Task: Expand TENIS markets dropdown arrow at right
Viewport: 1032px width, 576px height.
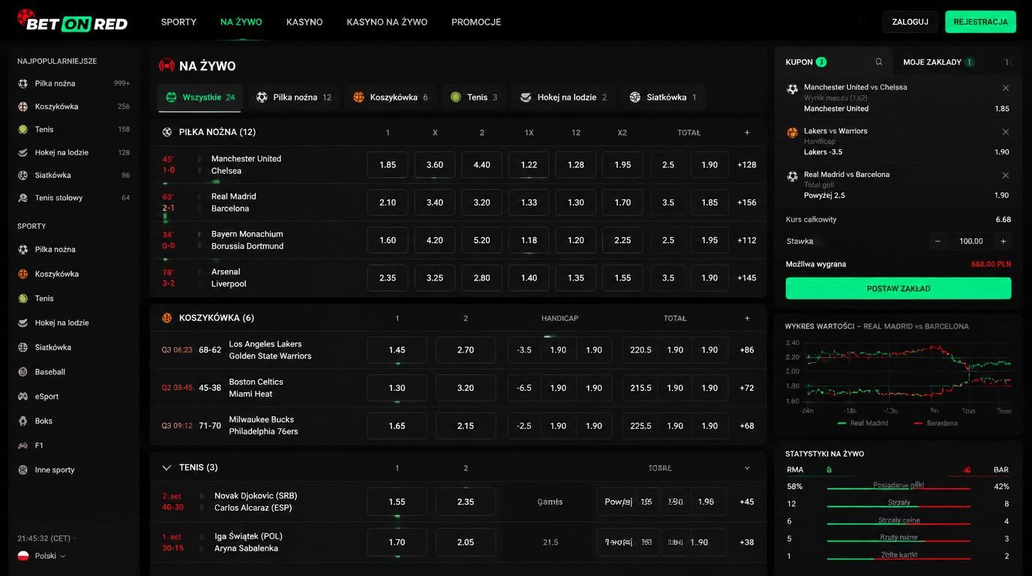Action: [x=747, y=468]
